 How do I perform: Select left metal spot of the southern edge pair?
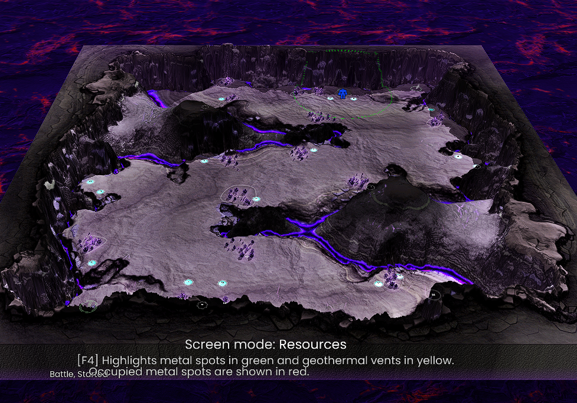(188, 281)
